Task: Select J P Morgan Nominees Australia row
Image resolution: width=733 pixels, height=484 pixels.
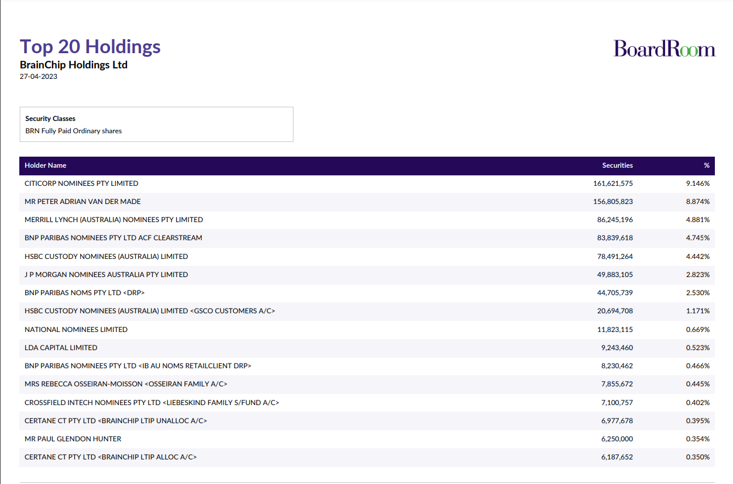Action: tap(106, 275)
